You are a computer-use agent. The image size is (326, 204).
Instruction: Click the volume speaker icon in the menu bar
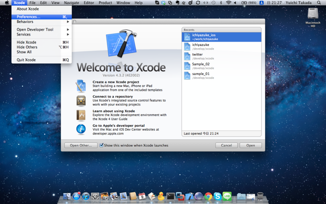(235, 3)
